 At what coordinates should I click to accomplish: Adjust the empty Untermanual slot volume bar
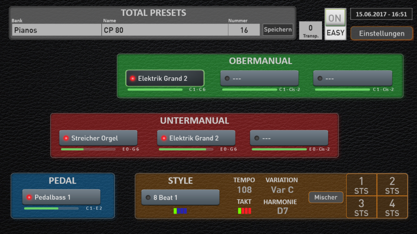click(279, 149)
